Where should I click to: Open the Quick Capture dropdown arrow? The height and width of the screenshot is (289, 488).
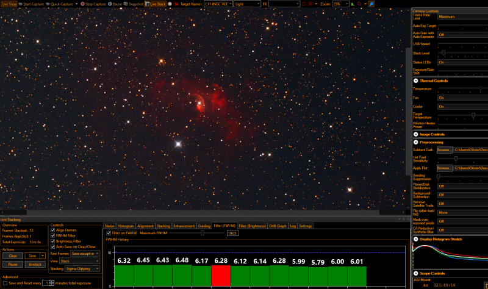point(76,4)
